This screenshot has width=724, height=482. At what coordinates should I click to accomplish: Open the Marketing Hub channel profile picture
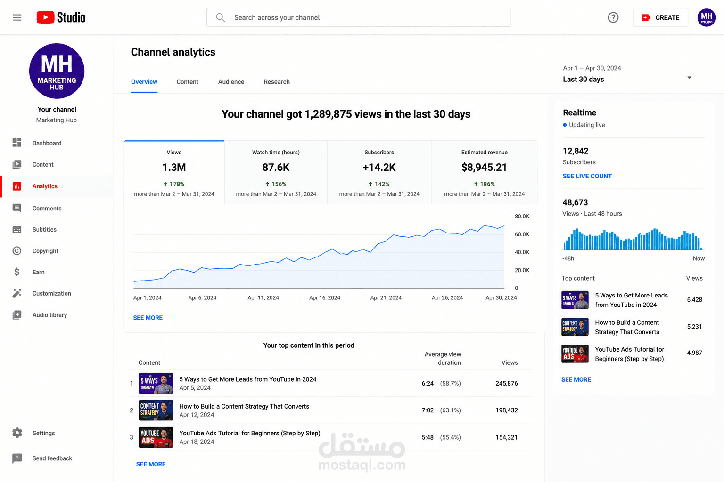(57, 71)
